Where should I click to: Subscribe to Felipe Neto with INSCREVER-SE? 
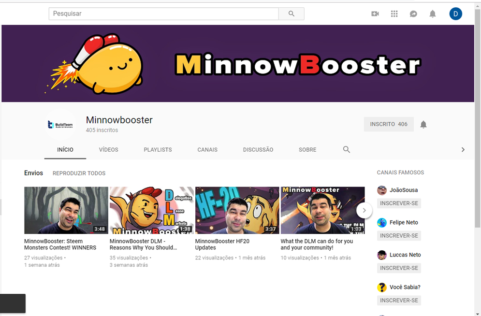[x=399, y=236]
